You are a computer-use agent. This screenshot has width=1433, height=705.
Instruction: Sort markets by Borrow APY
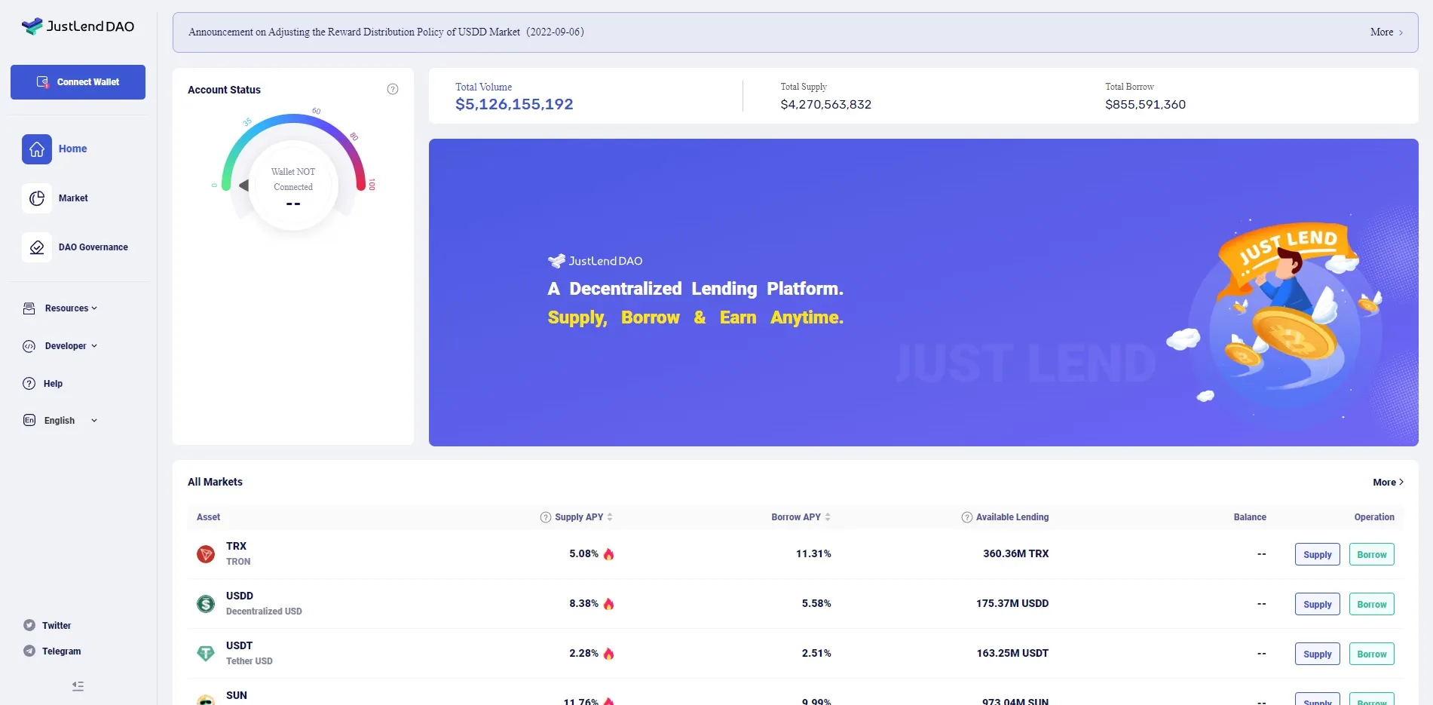click(826, 517)
